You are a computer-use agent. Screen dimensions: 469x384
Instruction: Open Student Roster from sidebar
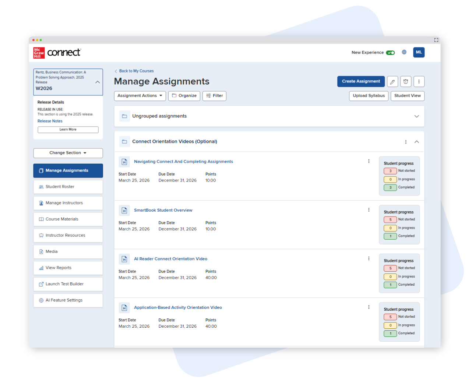click(x=68, y=187)
